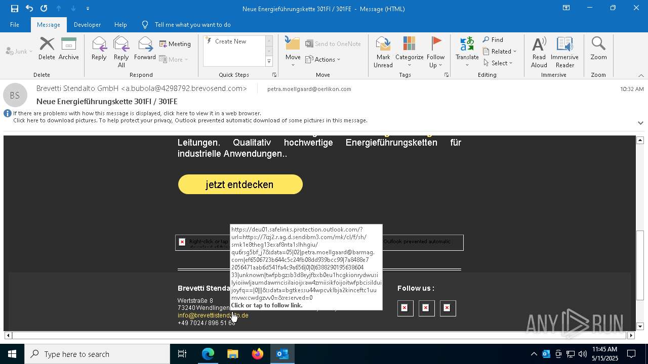
Task: Click Find in Editing group
Action: click(493, 40)
